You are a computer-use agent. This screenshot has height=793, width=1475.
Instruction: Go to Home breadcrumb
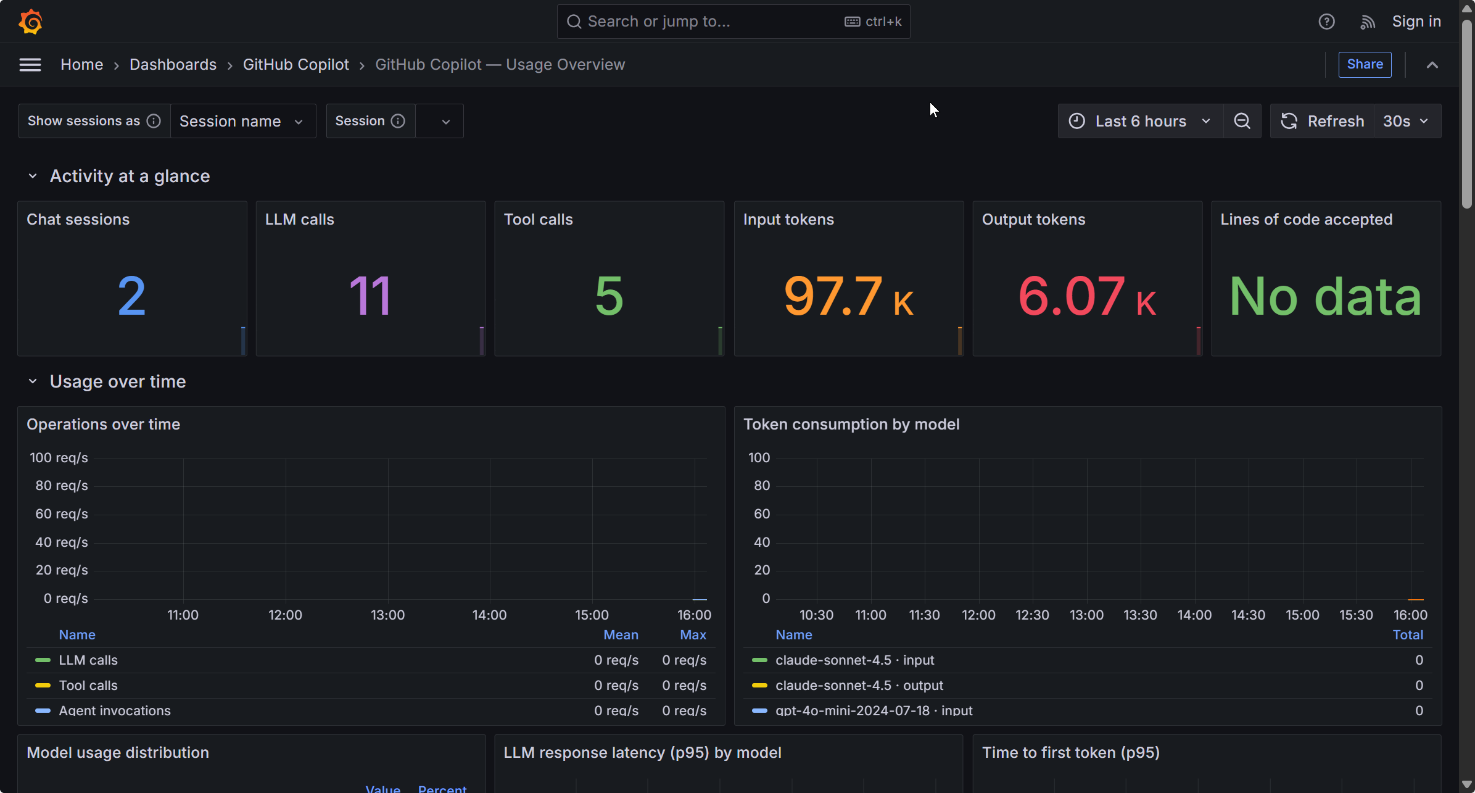[x=81, y=65]
